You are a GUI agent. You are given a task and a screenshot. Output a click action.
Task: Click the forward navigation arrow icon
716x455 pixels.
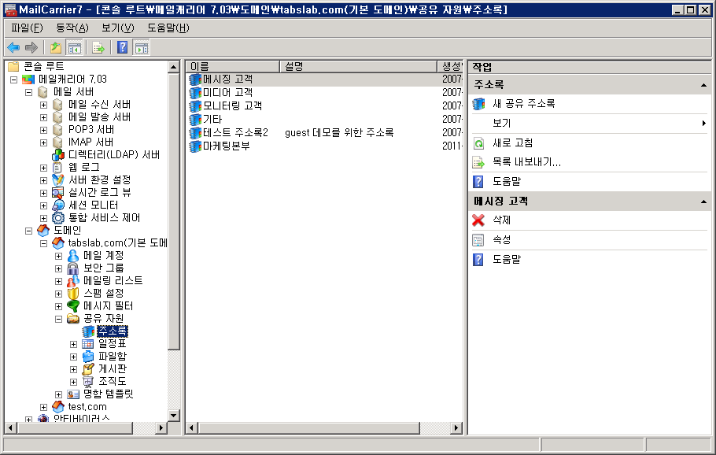(31, 47)
